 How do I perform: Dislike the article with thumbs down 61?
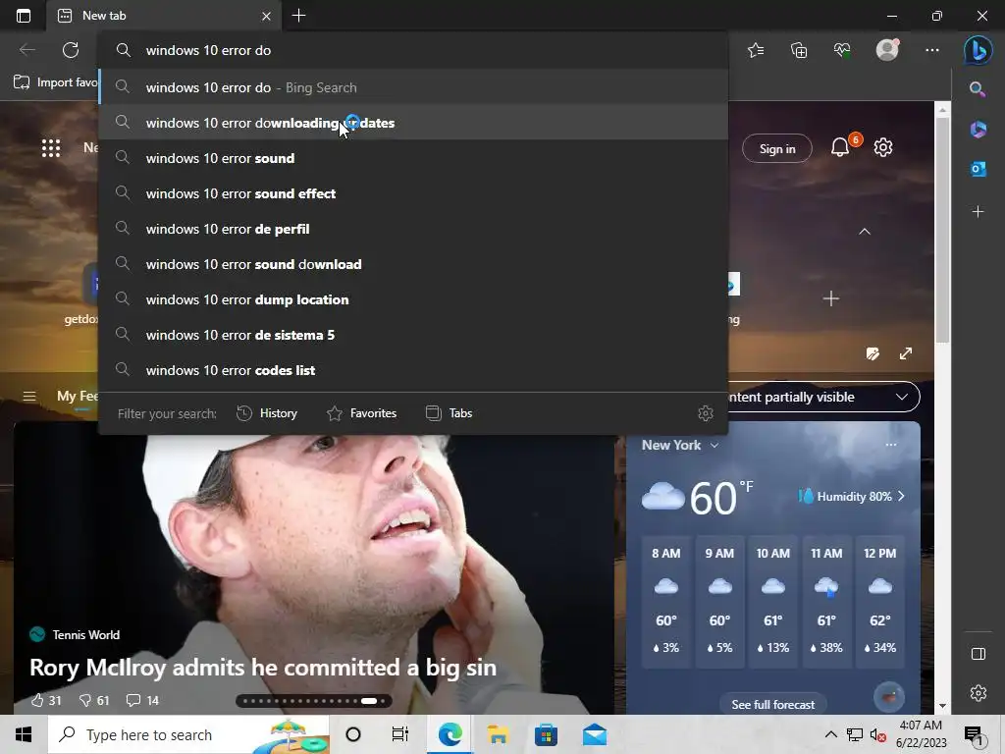93,700
